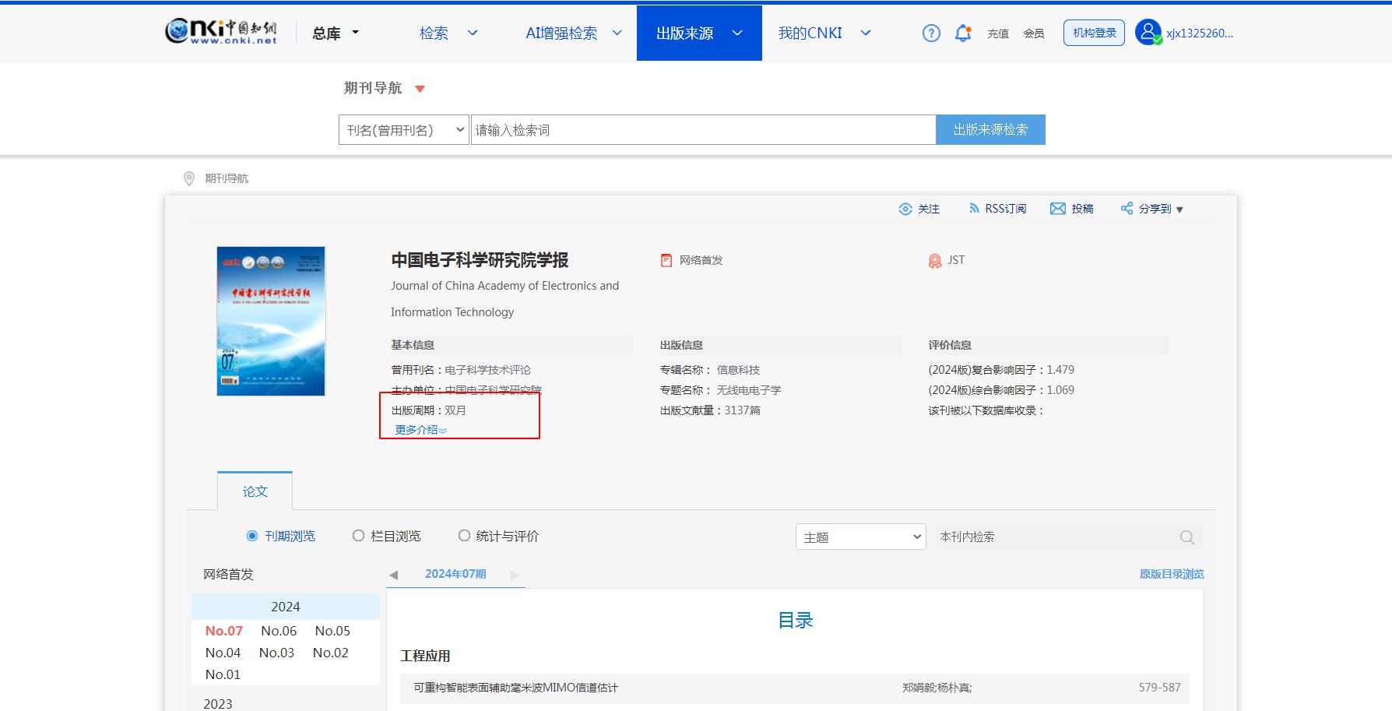Viewport: 1392px width, 711px height.
Task: Expand the 出版来源 menu
Action: [x=737, y=33]
